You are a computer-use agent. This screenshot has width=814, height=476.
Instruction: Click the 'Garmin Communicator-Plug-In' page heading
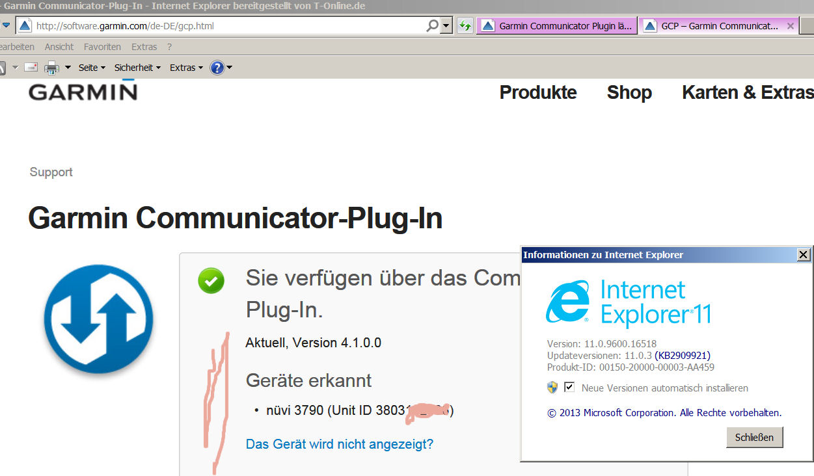[x=236, y=218]
